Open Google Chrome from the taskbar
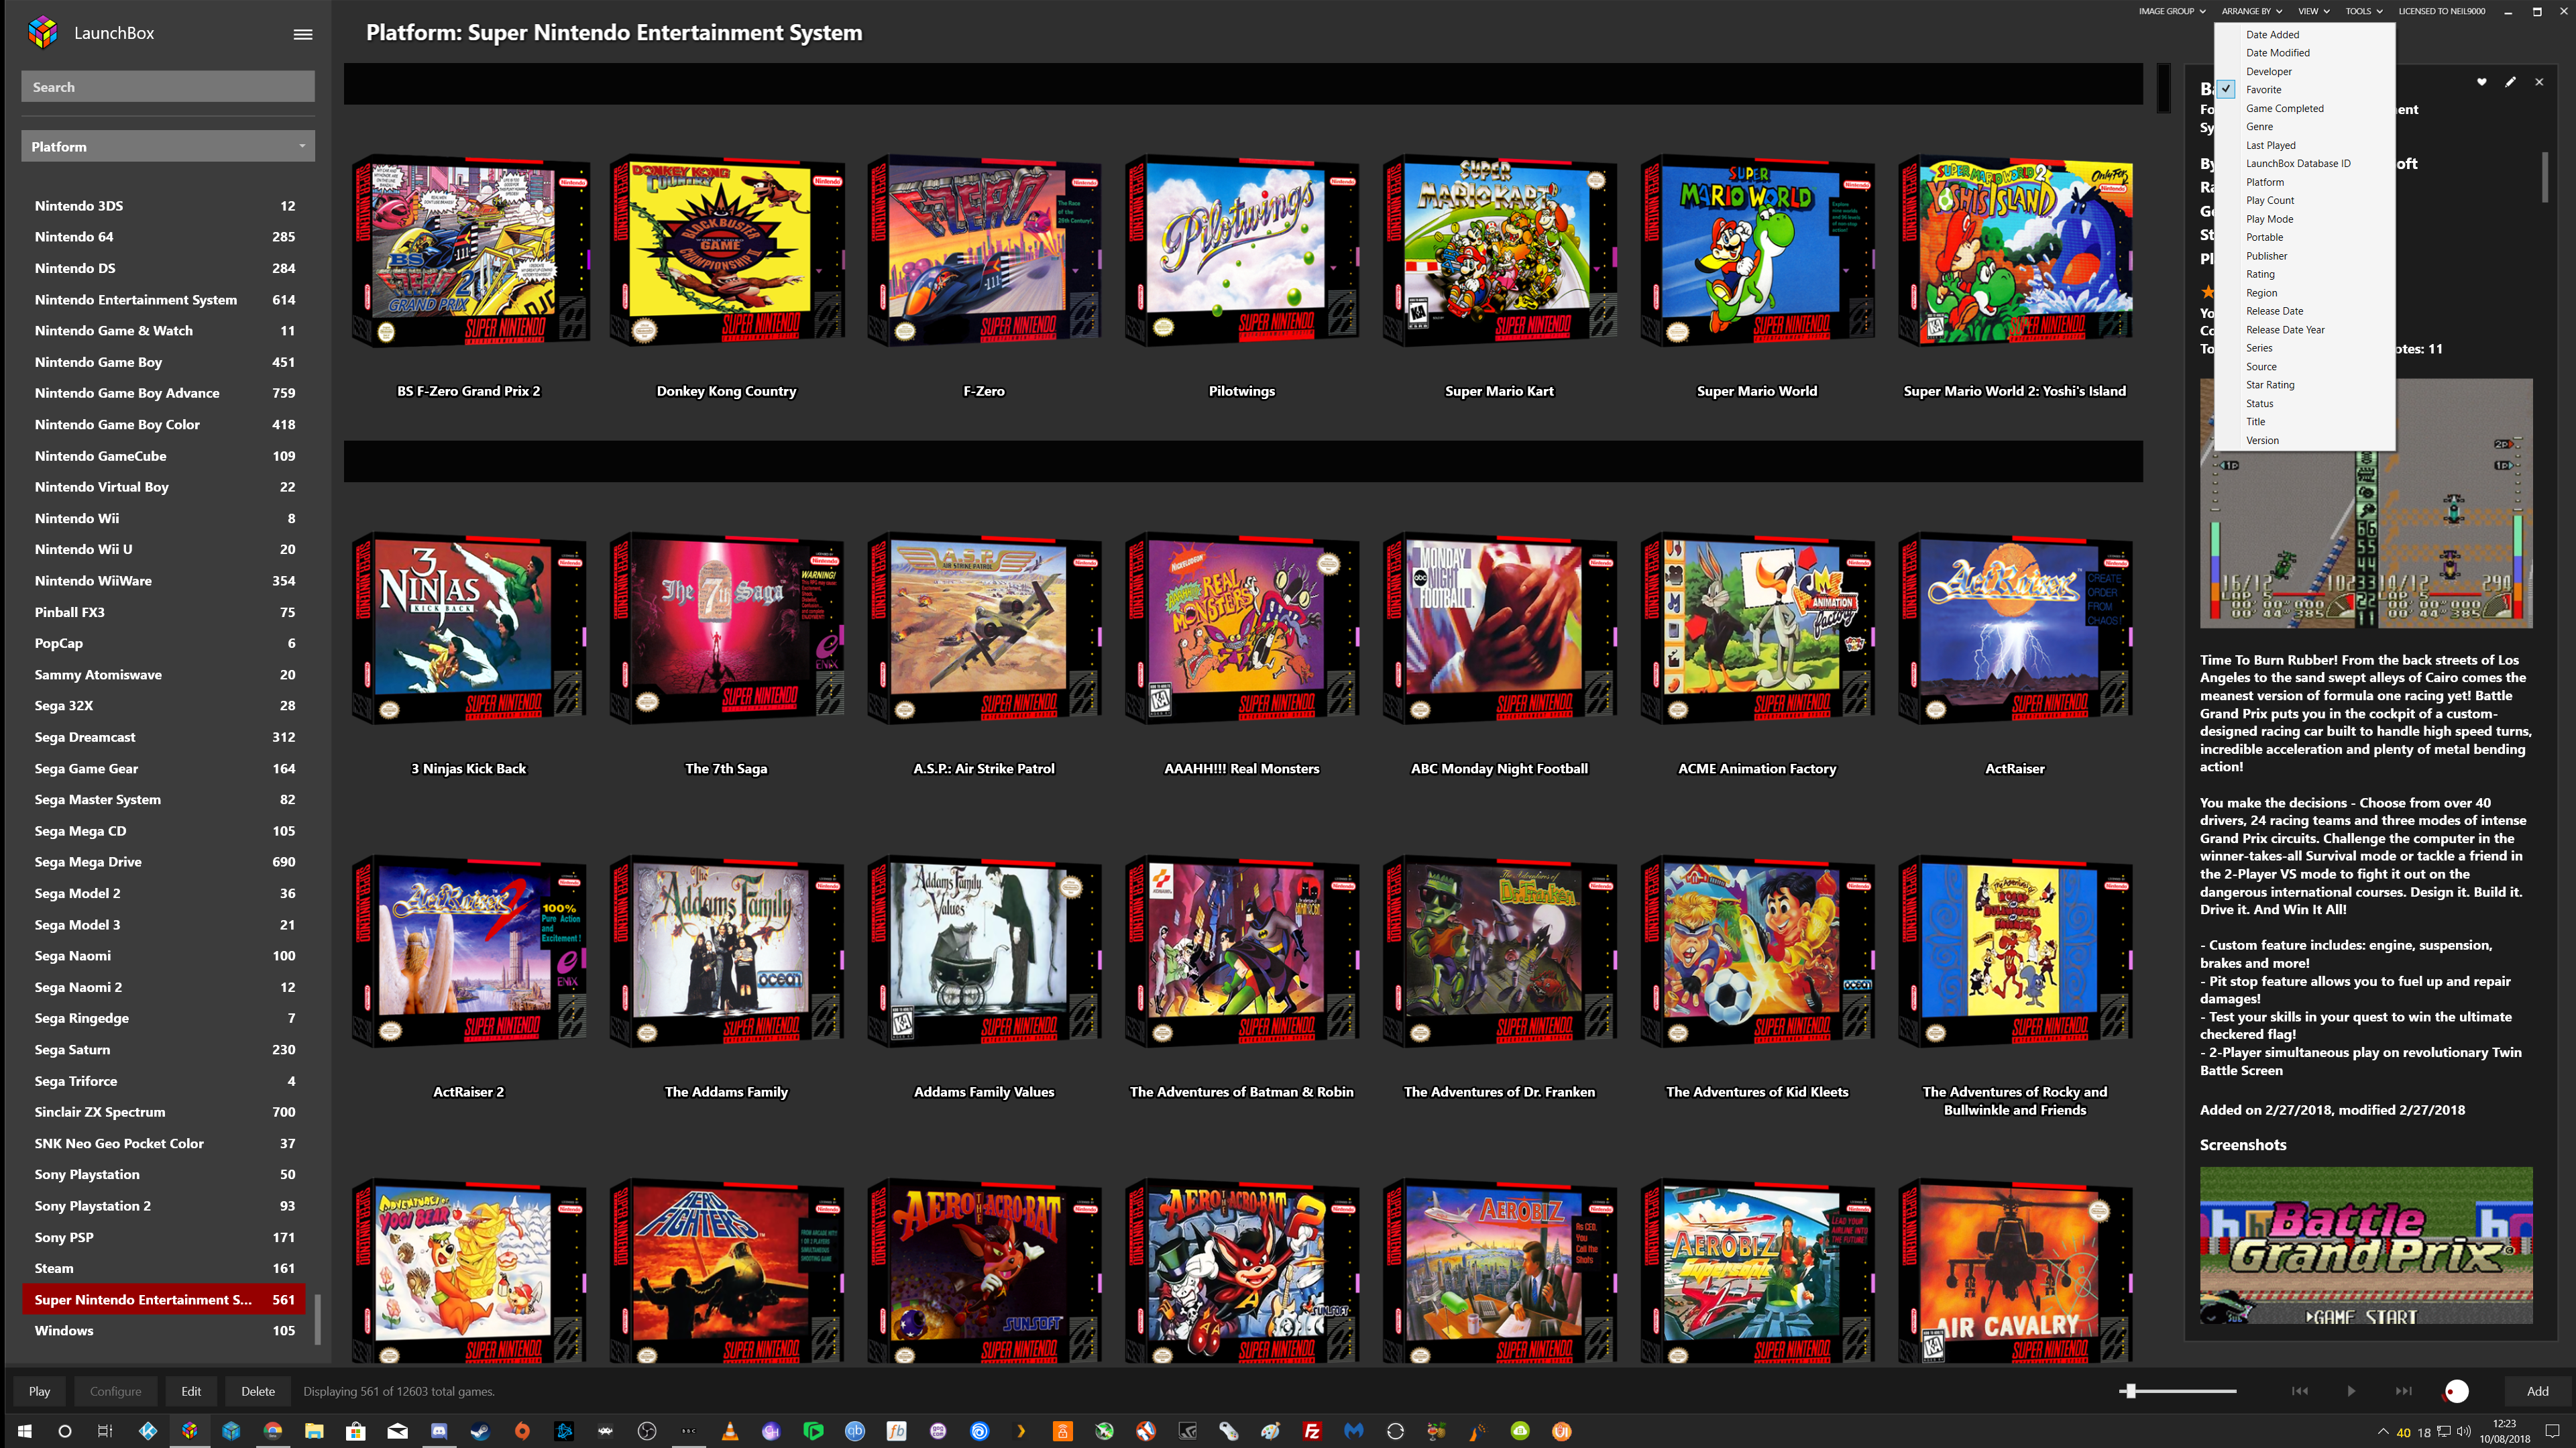This screenshot has width=2576, height=1448. (273, 1431)
